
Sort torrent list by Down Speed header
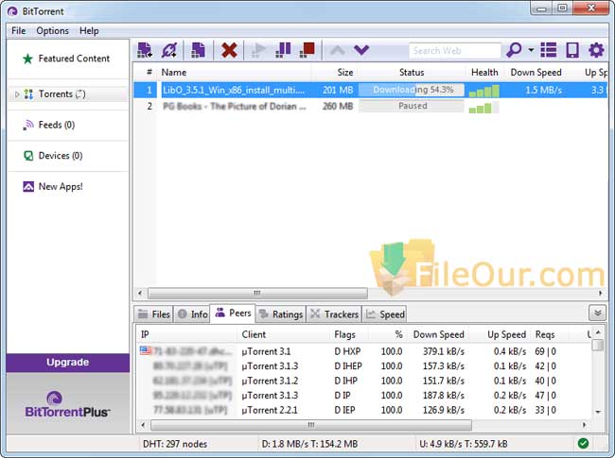click(x=536, y=73)
